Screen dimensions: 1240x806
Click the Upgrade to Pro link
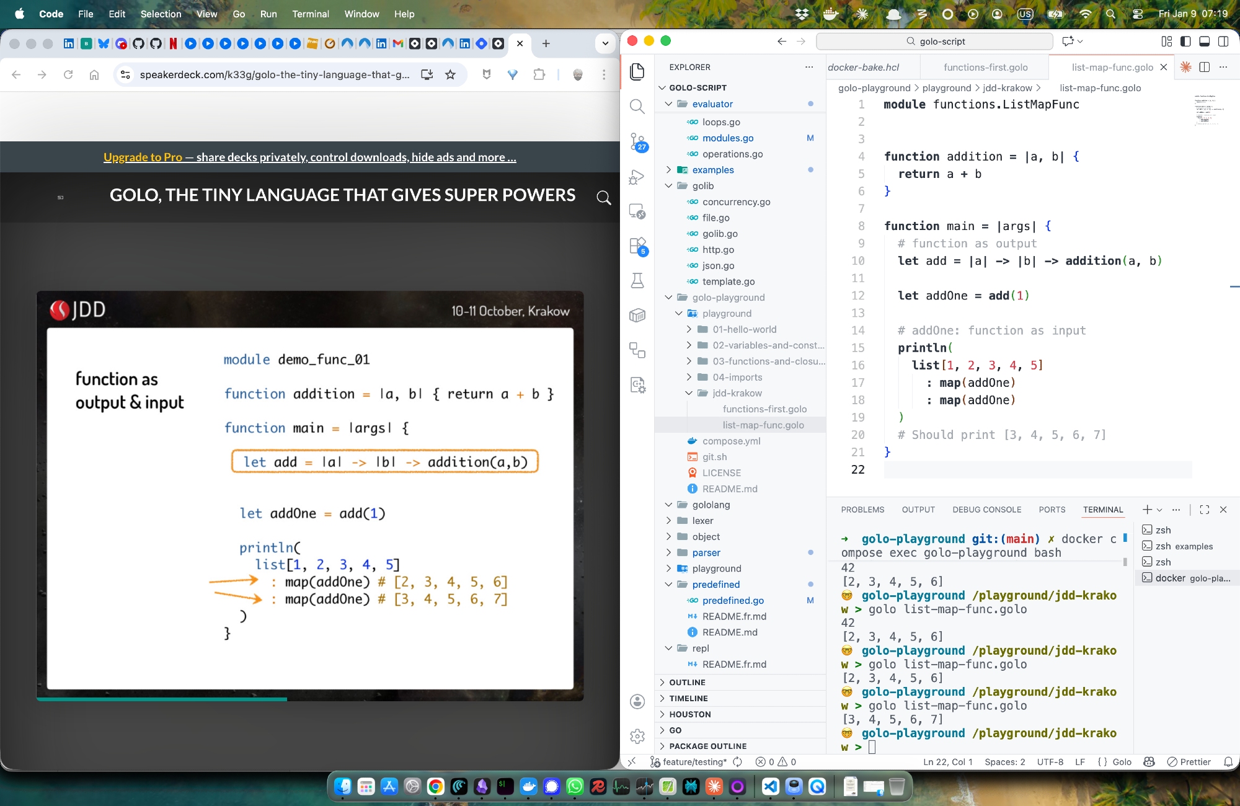tap(143, 157)
